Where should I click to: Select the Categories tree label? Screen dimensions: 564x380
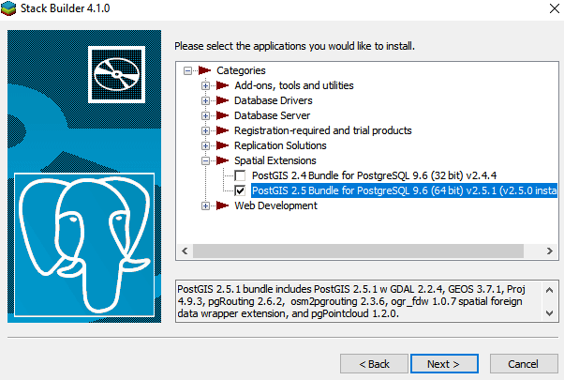pyautogui.click(x=241, y=70)
